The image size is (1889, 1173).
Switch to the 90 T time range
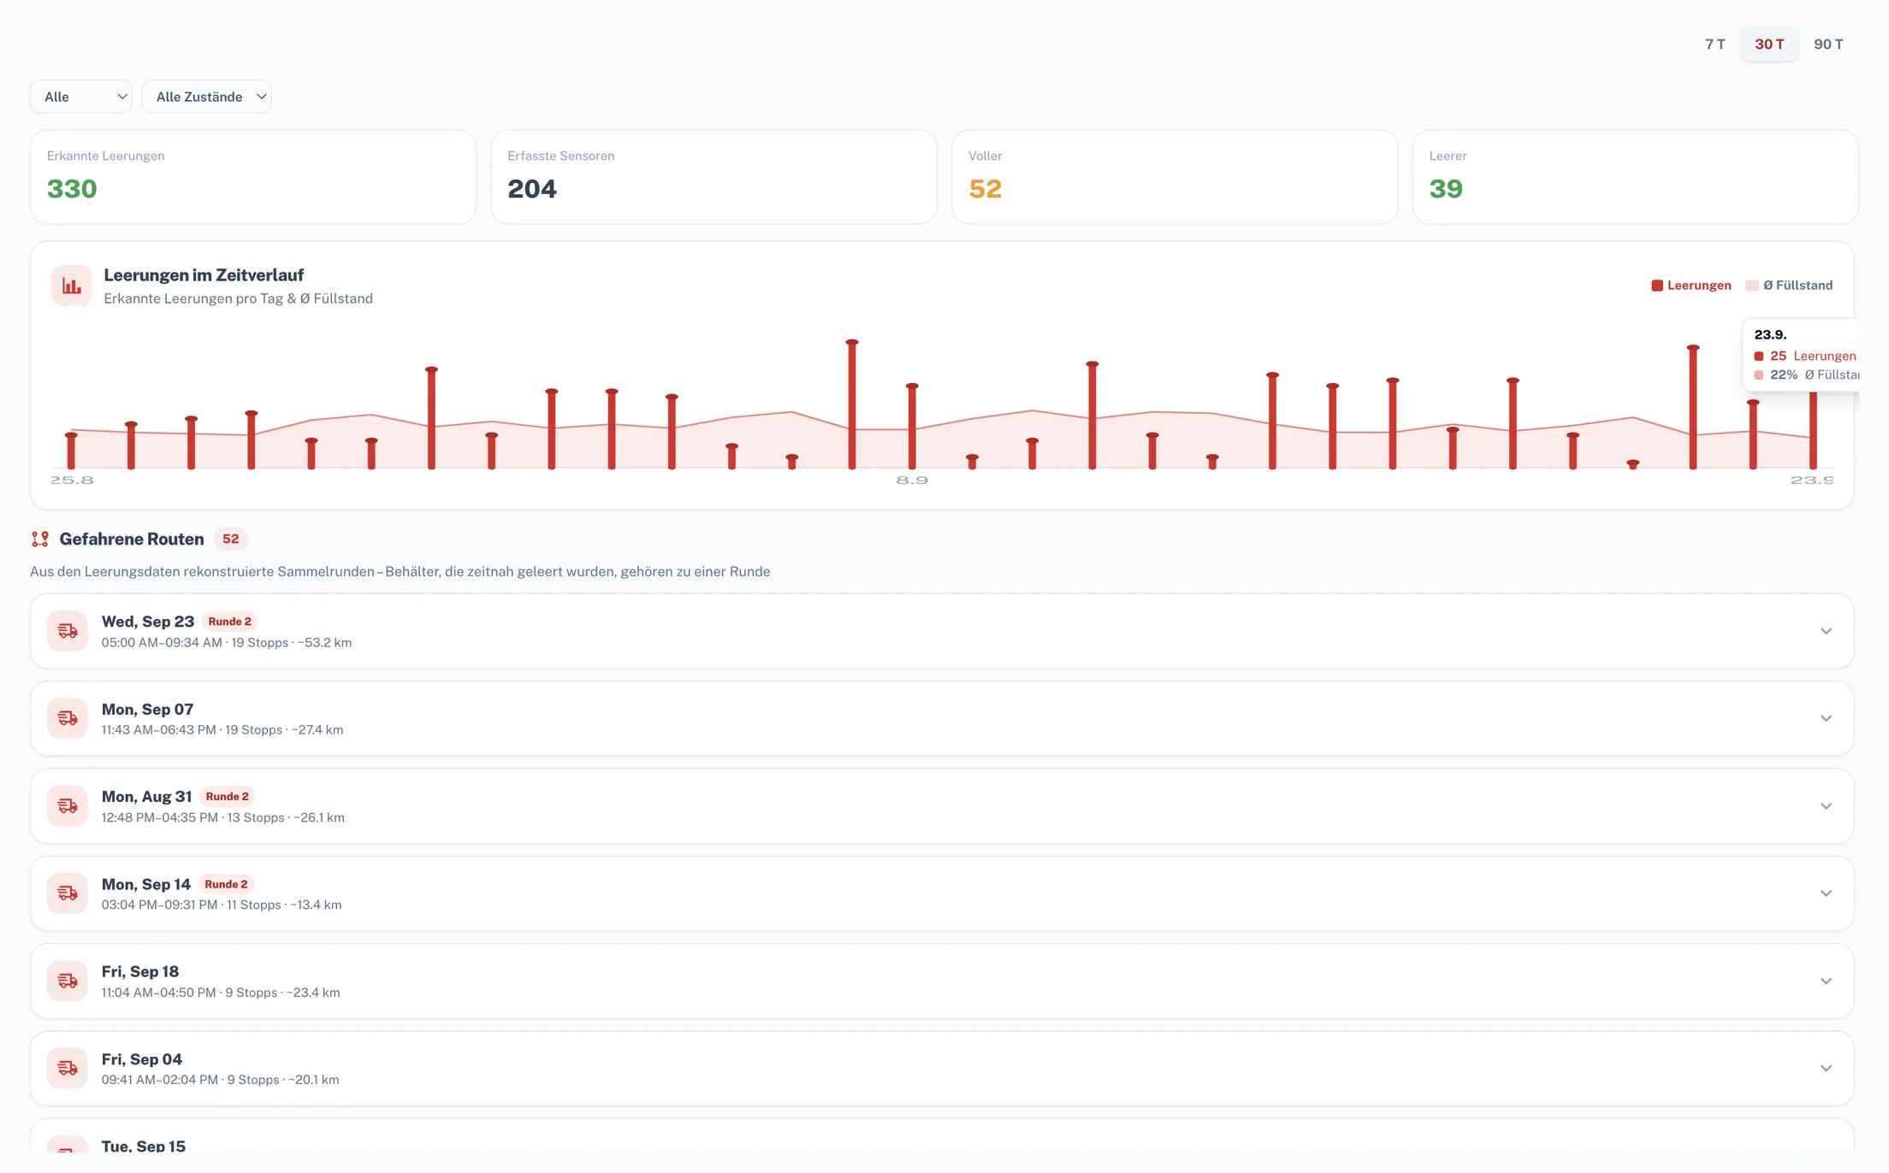[x=1828, y=44]
